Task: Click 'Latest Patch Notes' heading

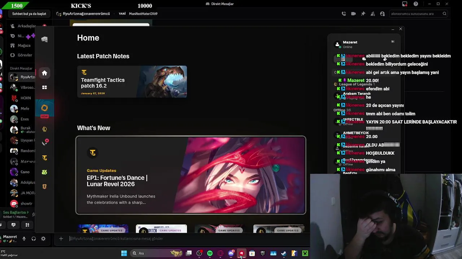Action: 103,56
